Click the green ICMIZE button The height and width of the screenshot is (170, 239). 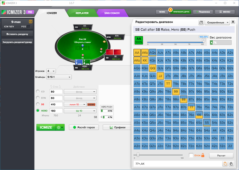tap(46, 127)
